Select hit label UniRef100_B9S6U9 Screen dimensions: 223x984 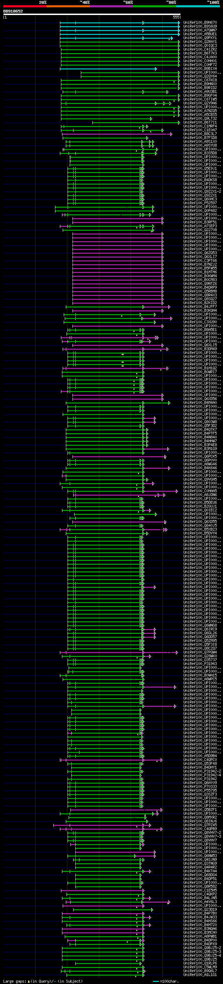(200, 27)
